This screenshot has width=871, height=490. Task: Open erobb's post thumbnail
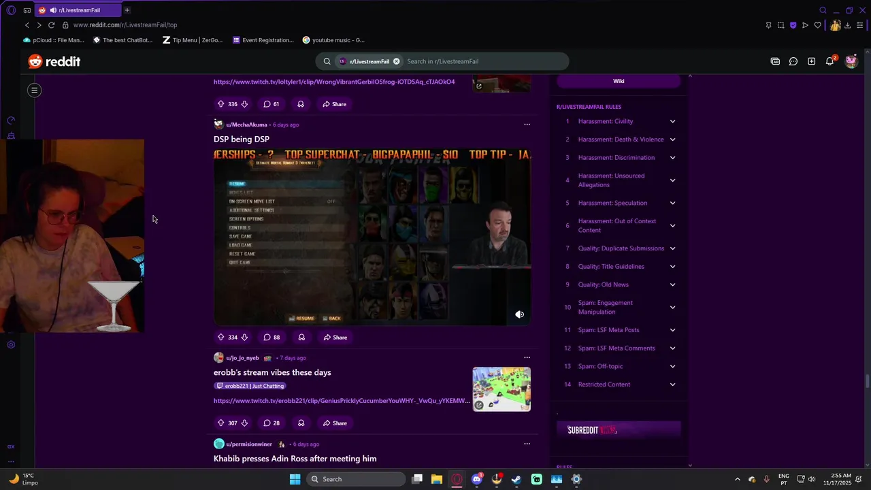[x=502, y=389]
